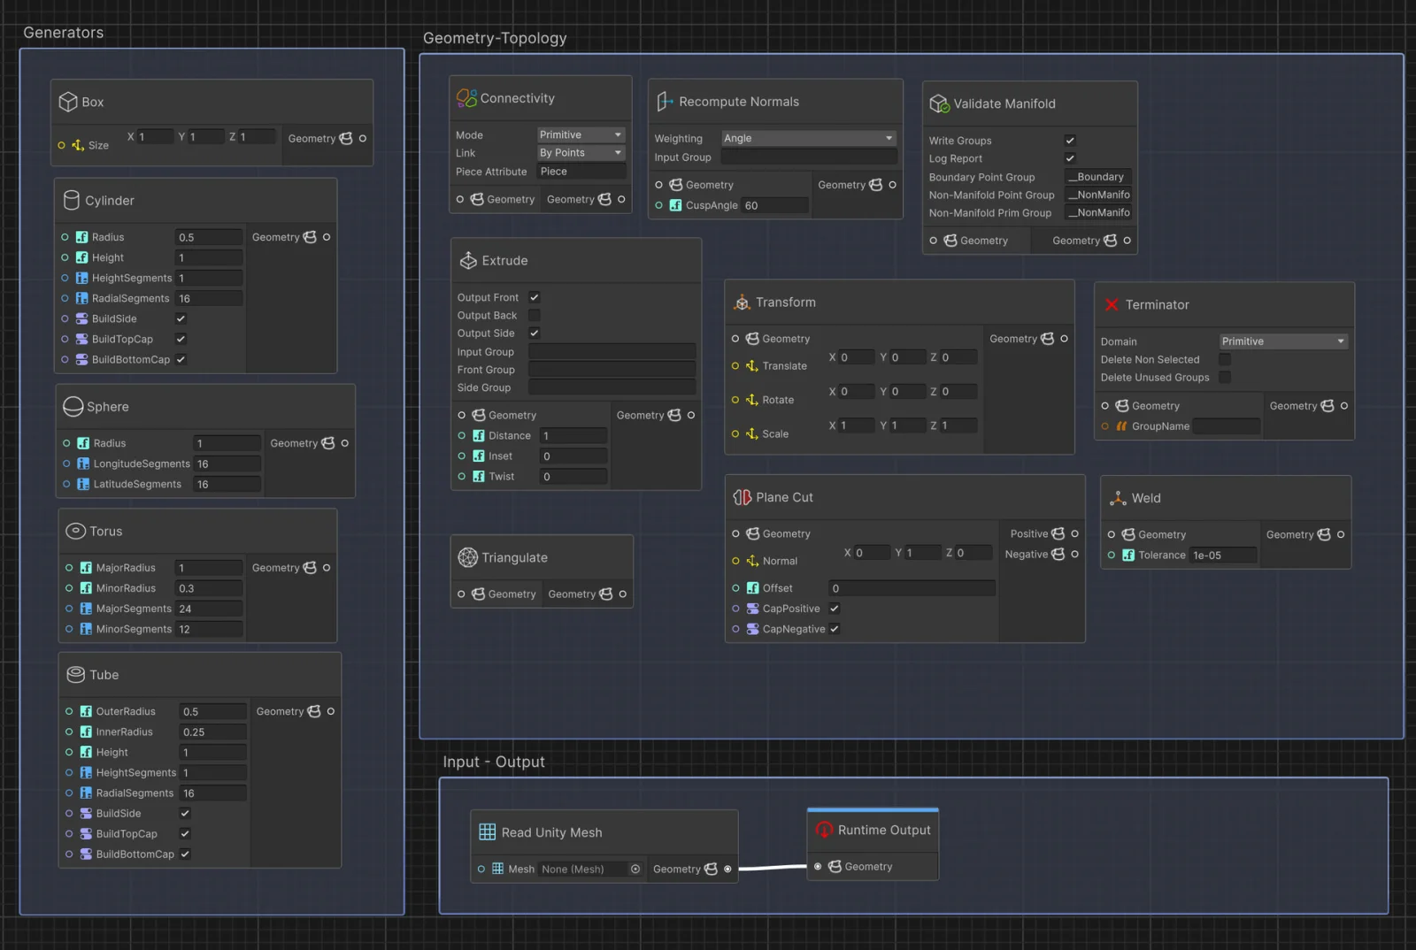Click the Torus node icon
The height and width of the screenshot is (950, 1416).
[x=76, y=531]
